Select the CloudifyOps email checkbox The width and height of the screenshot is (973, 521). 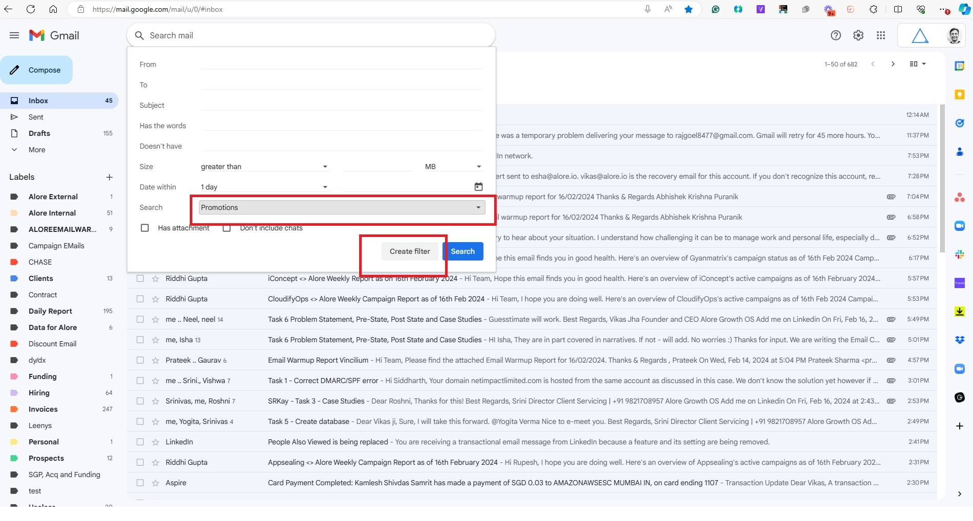point(140,299)
